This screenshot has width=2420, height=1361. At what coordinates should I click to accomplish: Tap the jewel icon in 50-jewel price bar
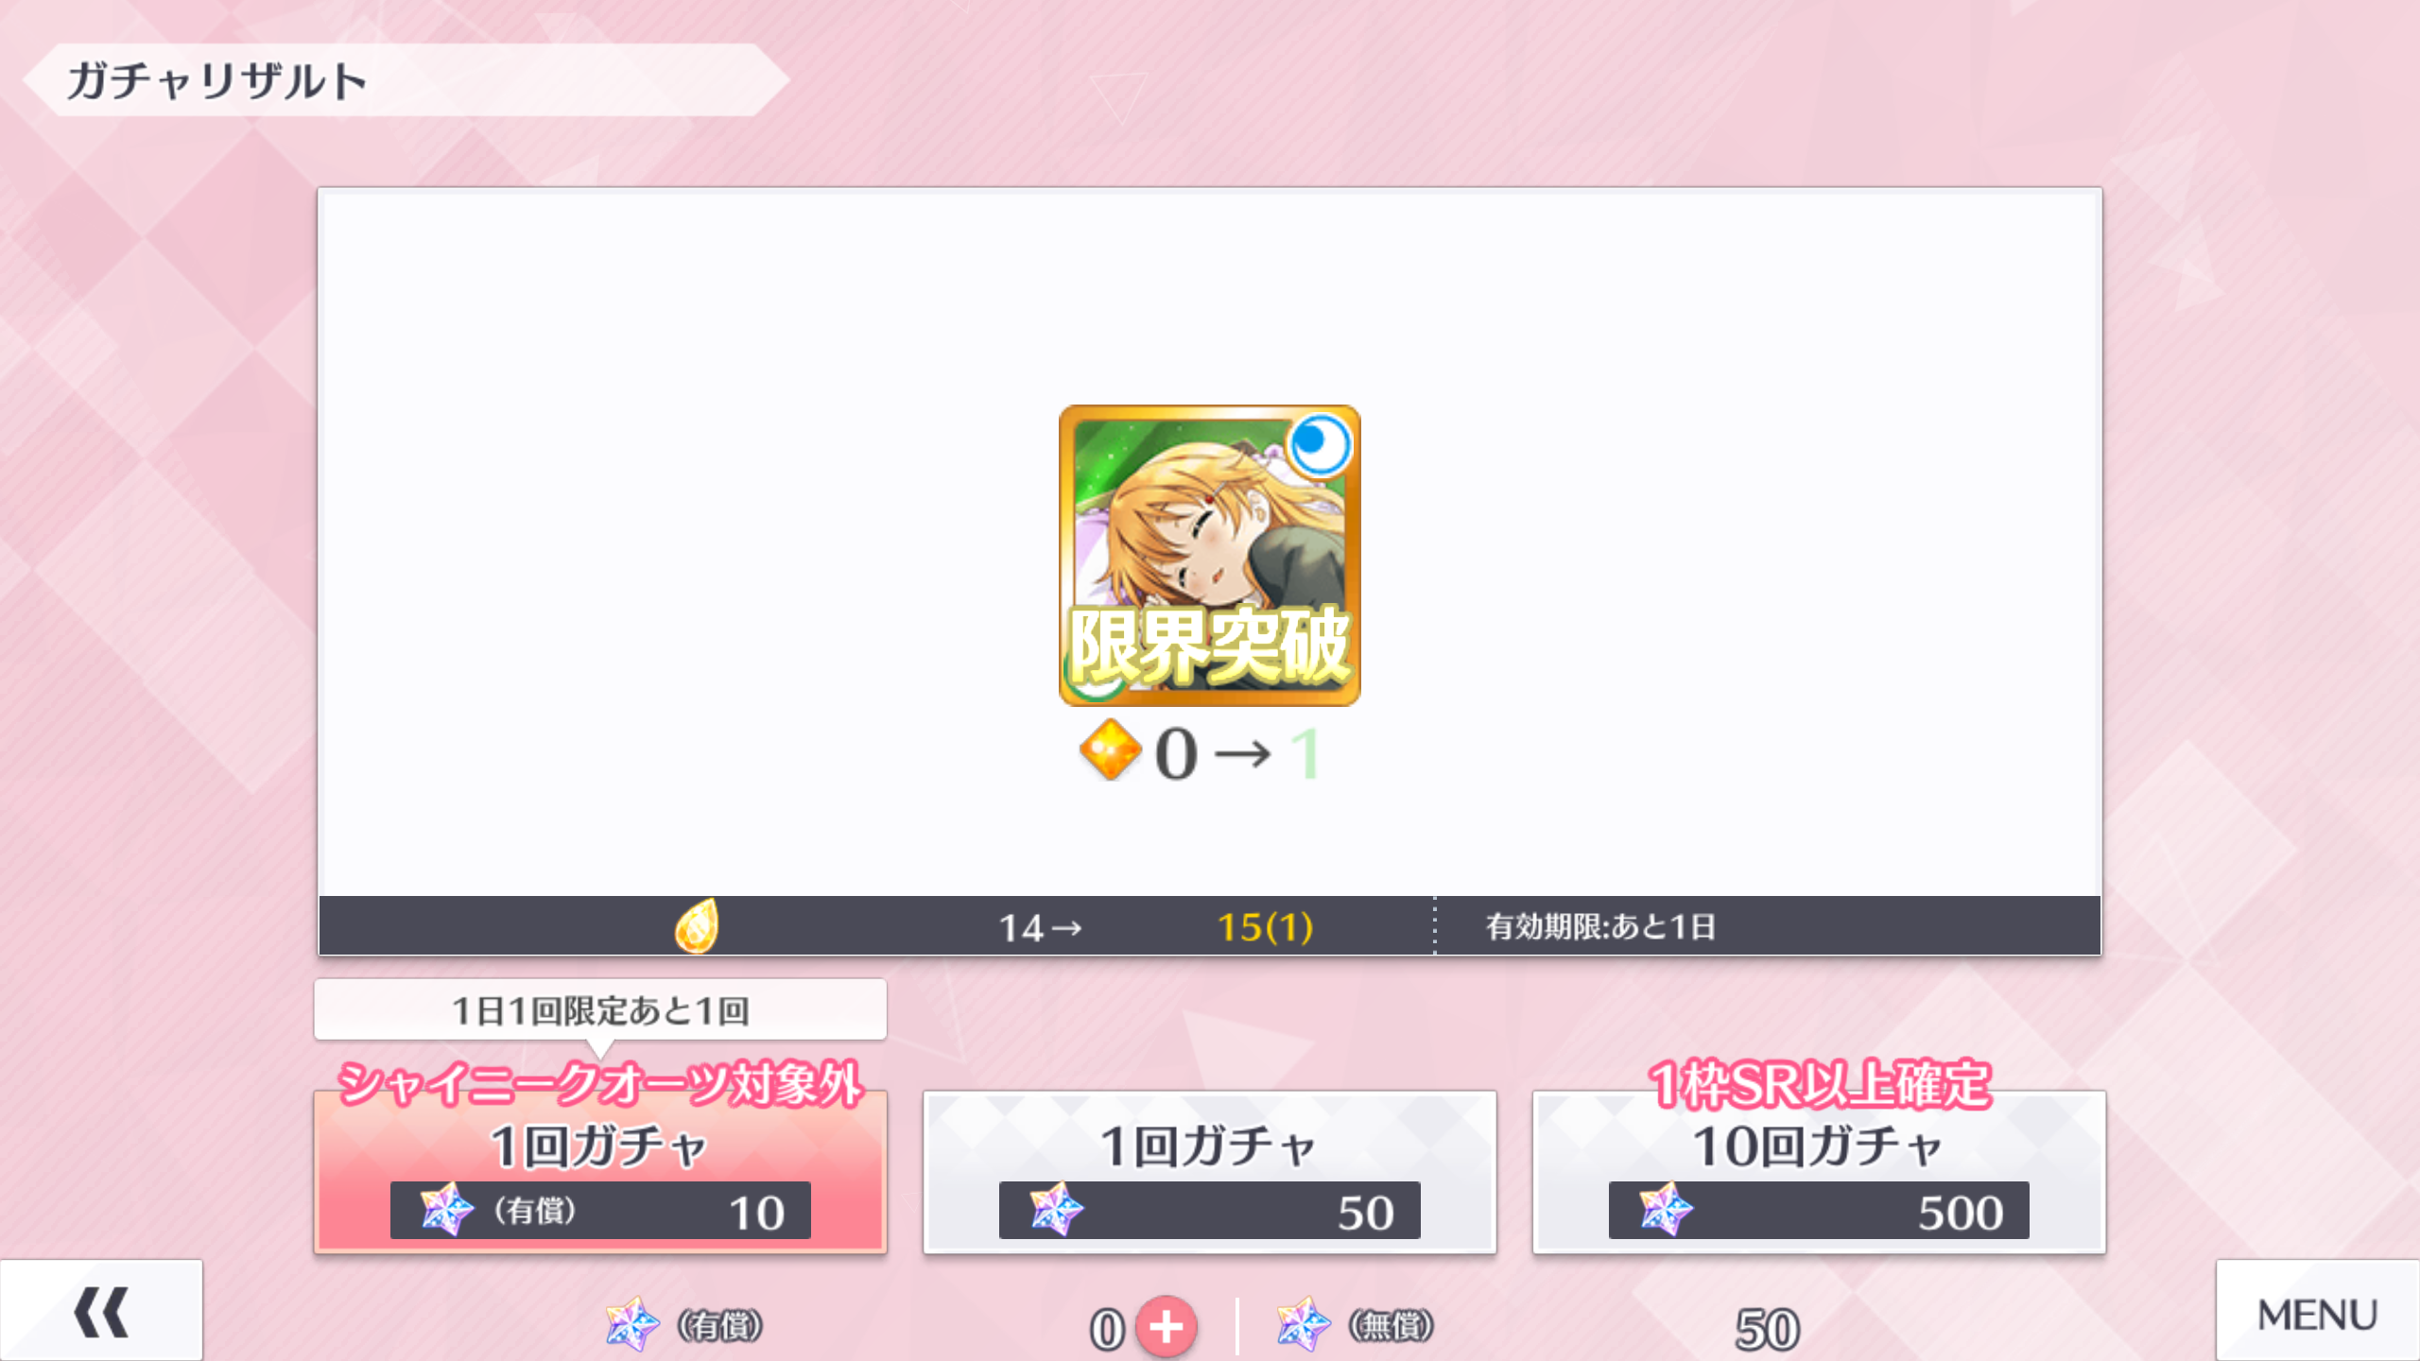pos(1056,1209)
